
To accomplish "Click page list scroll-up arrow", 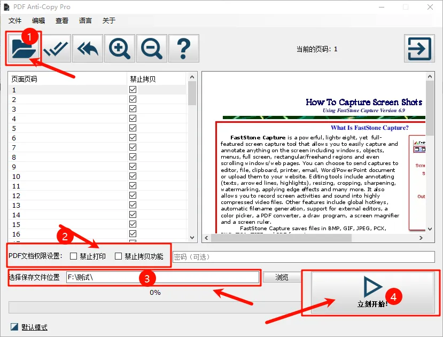I will click(x=192, y=77).
